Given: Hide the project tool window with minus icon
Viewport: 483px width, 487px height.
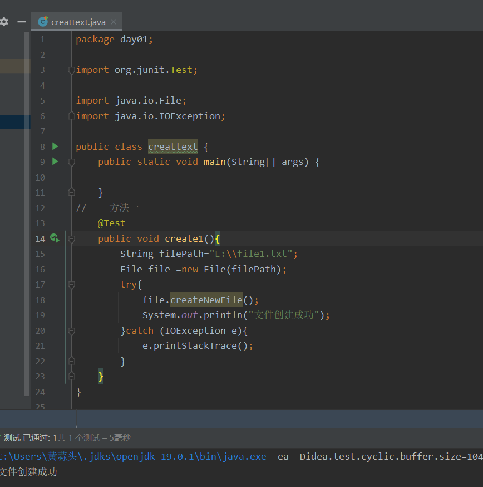Looking at the screenshot, I should [22, 22].
